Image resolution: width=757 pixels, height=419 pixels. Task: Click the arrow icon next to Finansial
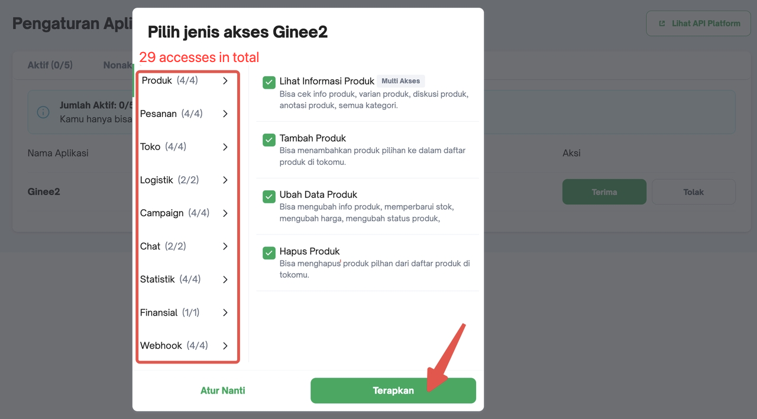[x=225, y=312]
